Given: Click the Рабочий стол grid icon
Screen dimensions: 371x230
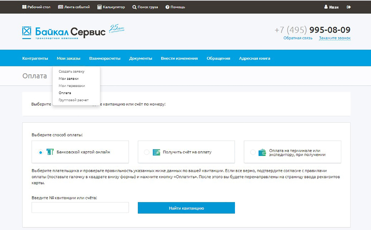Looking at the screenshot, I should click(24, 7).
